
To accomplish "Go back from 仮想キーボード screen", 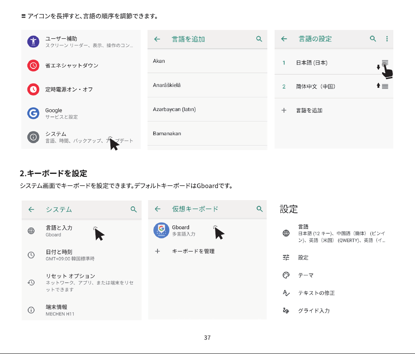I will tap(158, 209).
